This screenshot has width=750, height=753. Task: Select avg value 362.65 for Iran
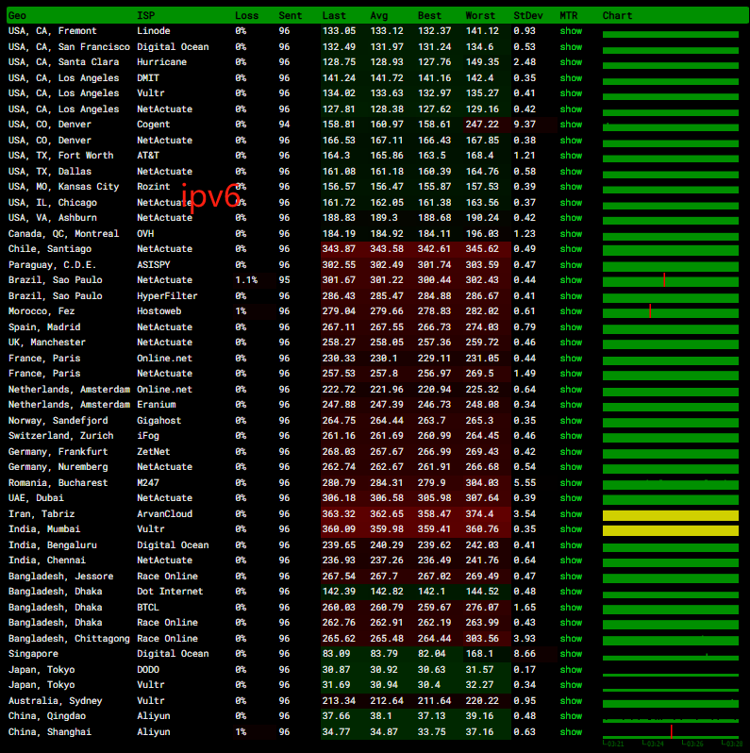click(387, 514)
